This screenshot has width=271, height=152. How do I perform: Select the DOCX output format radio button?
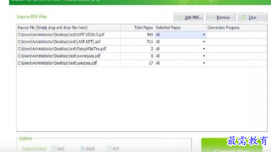click(83, 149)
